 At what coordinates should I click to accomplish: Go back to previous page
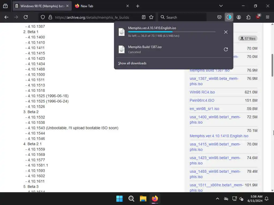coord(6,17)
